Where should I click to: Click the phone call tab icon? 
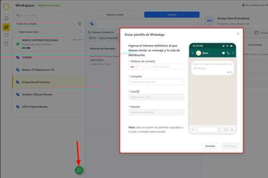tap(92, 24)
